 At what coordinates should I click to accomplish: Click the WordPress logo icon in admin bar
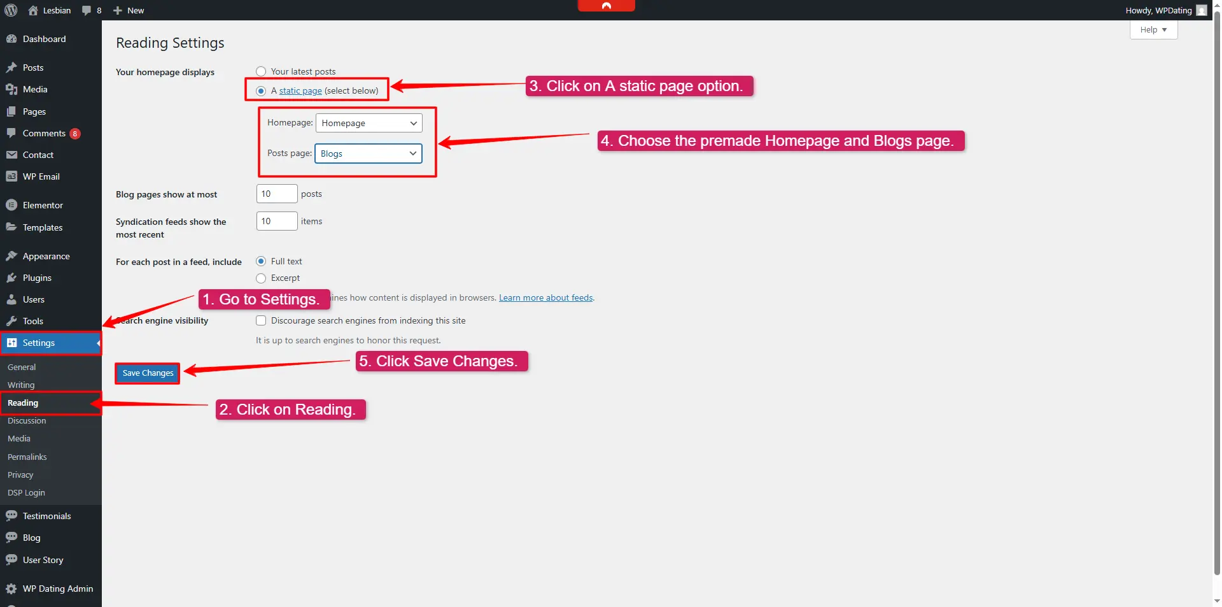tap(11, 10)
